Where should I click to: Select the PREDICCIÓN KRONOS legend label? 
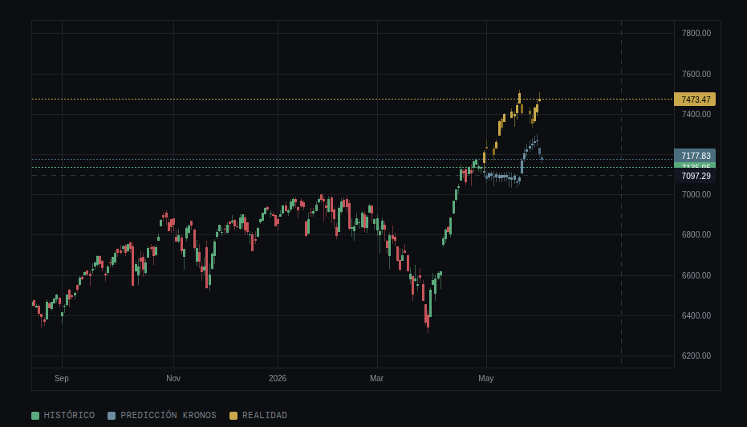168,415
